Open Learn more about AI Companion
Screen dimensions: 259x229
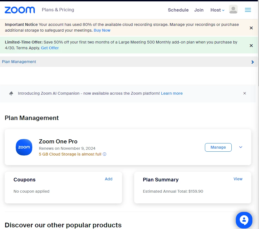click(172, 93)
